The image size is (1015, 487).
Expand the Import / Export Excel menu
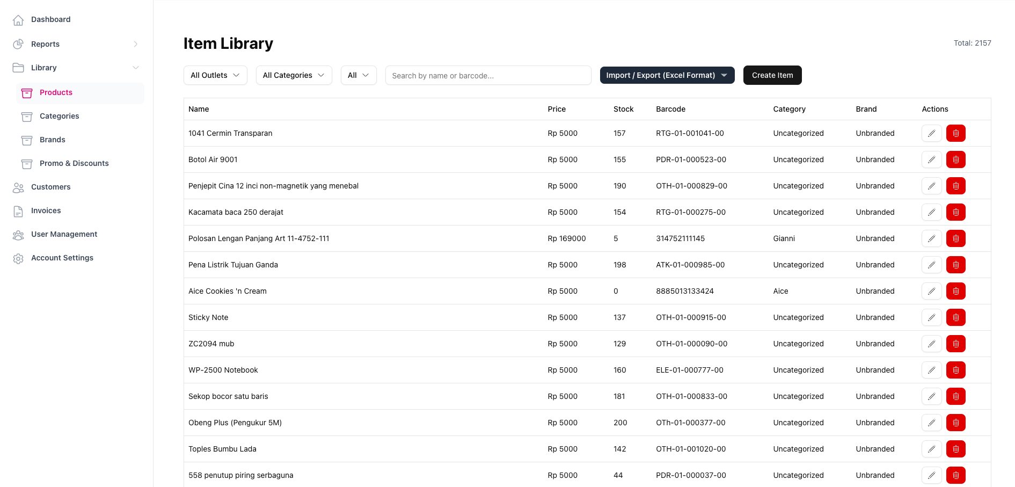click(667, 75)
